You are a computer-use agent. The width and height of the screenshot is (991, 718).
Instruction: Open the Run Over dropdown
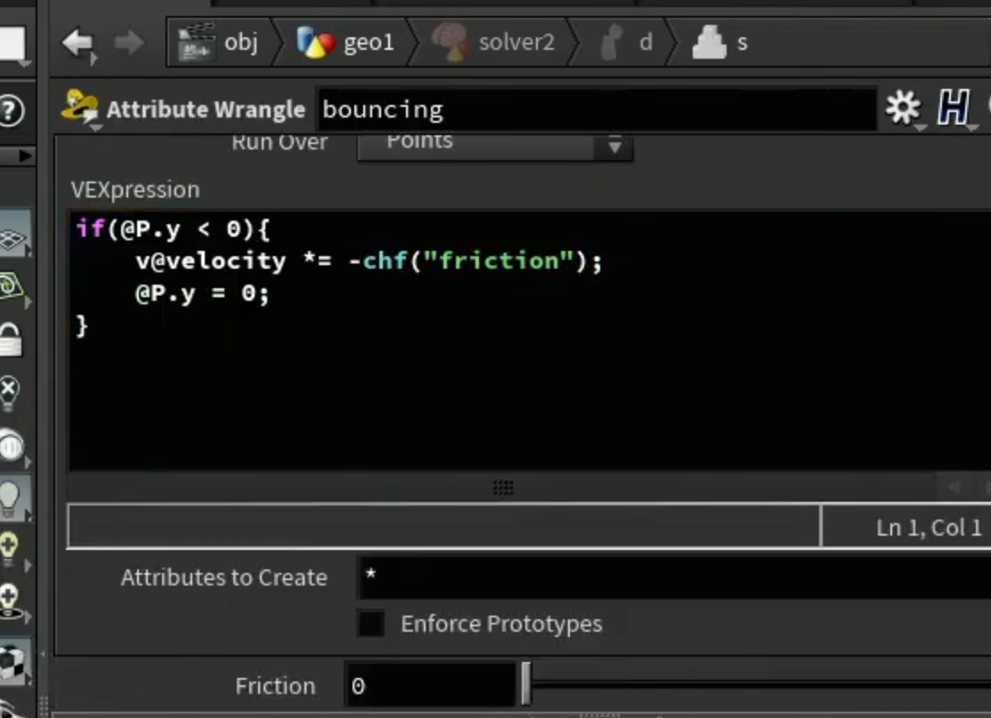(x=495, y=144)
